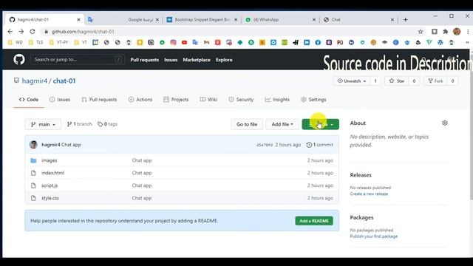Click the 0 tags link
The width and height of the screenshot is (473, 266).
[x=107, y=124]
